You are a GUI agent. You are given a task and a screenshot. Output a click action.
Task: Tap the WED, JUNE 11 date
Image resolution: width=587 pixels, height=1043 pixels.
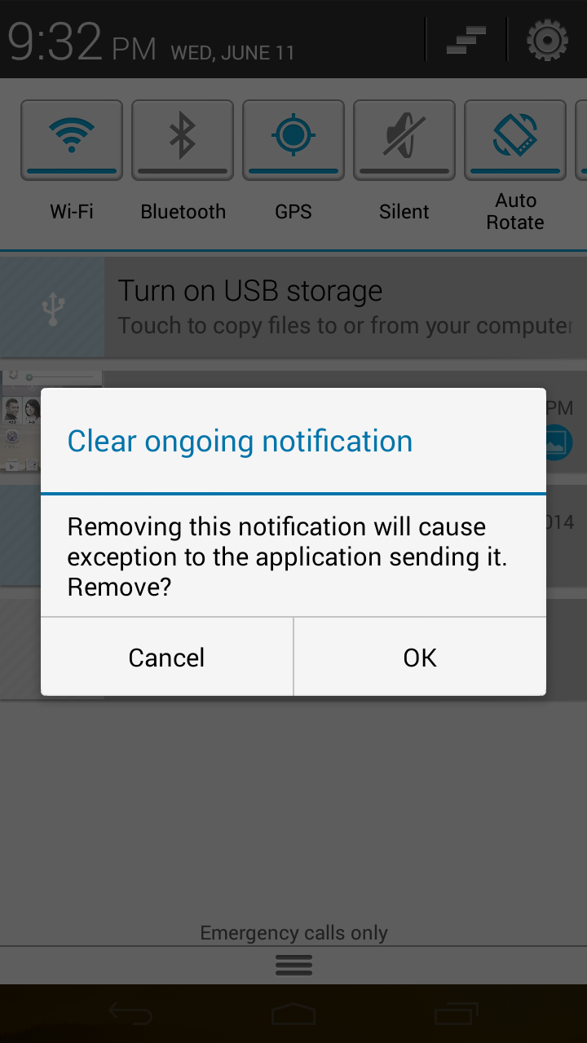pos(232,53)
